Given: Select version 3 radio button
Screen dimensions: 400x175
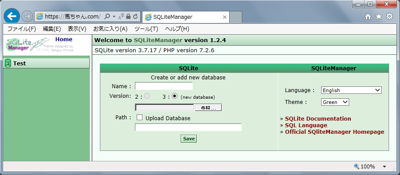Looking at the screenshot, I should click(x=174, y=96).
